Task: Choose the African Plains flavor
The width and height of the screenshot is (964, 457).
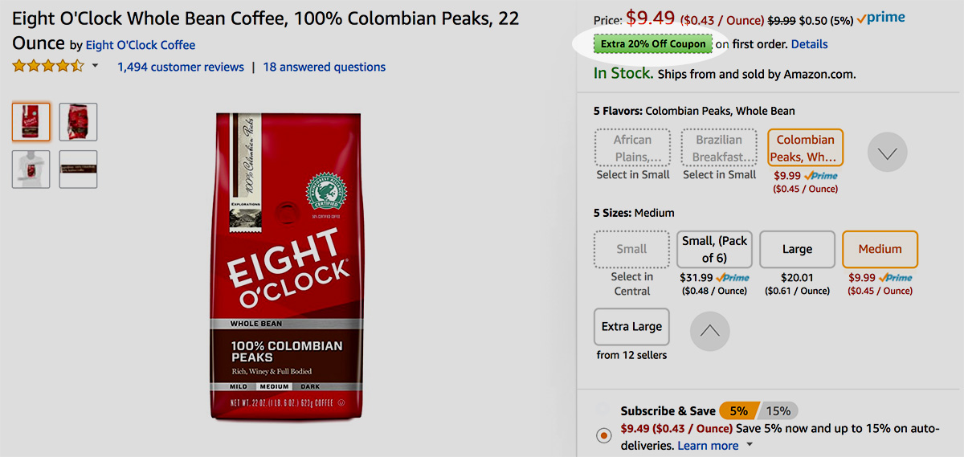Action: coord(632,148)
